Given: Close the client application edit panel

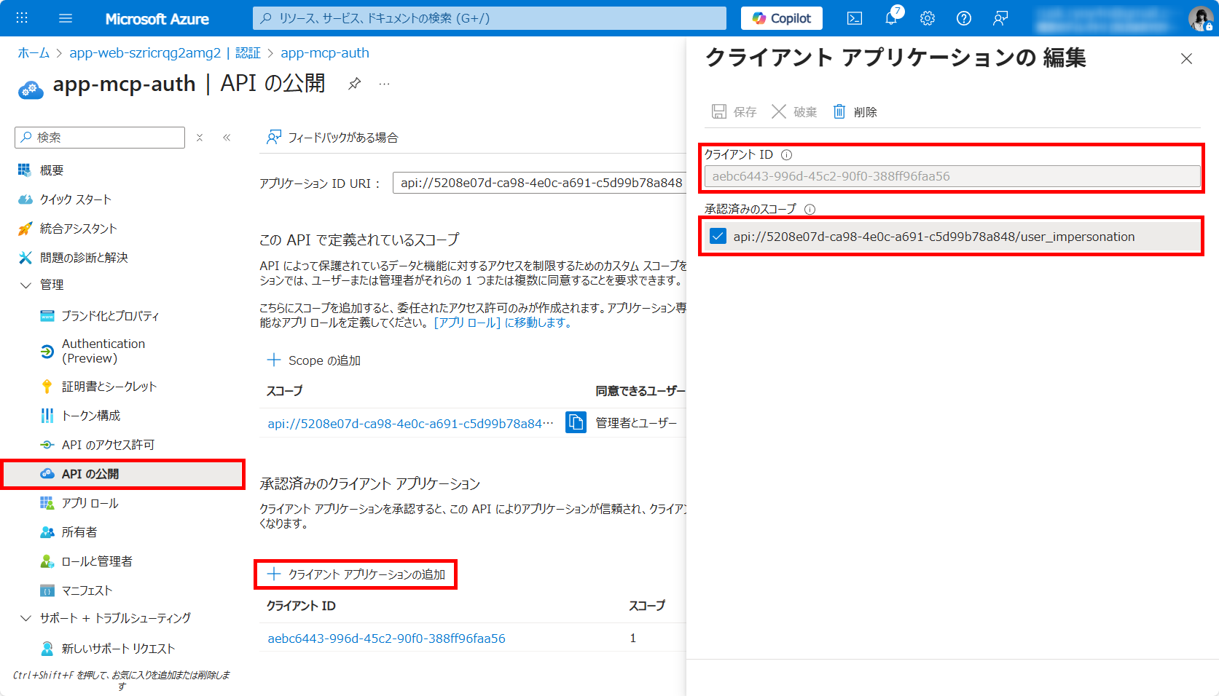Looking at the screenshot, I should click(x=1186, y=59).
